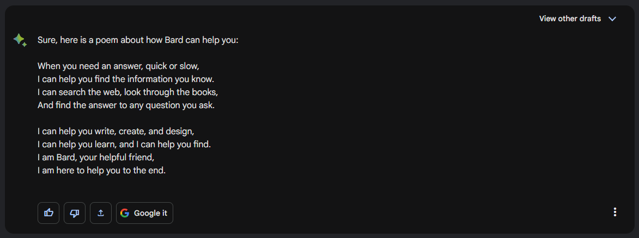Mark the response with thumbs down
Screen dimensions: 639x238
(75, 213)
